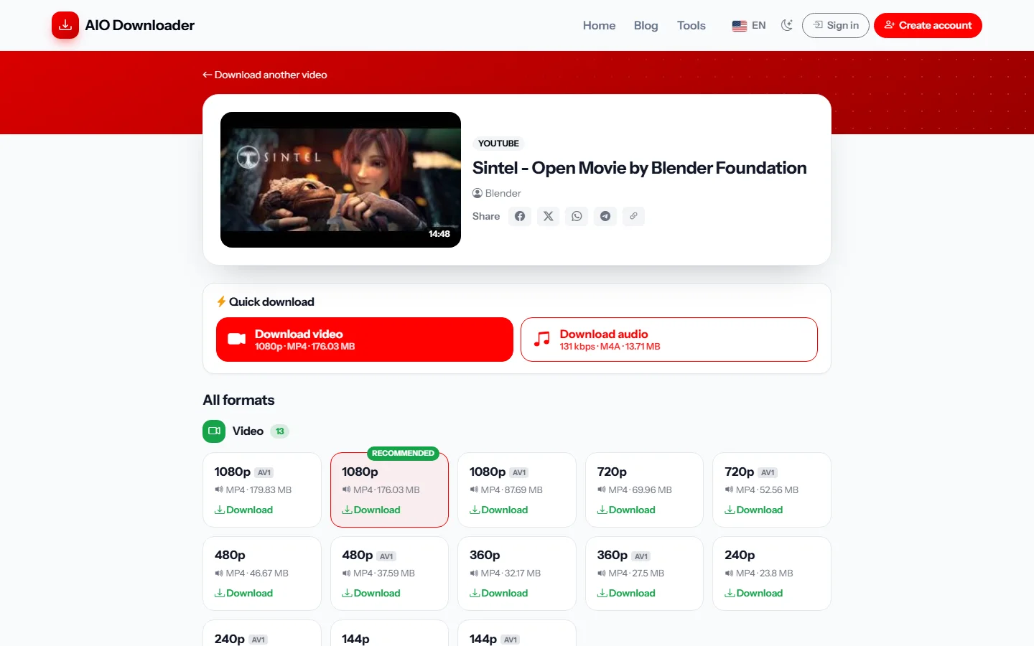Click Download video 1080p quick button

[365, 340]
